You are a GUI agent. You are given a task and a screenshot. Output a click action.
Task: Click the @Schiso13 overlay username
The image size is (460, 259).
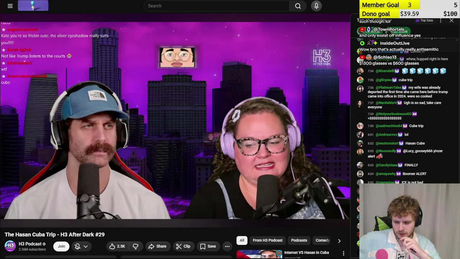(x=385, y=57)
